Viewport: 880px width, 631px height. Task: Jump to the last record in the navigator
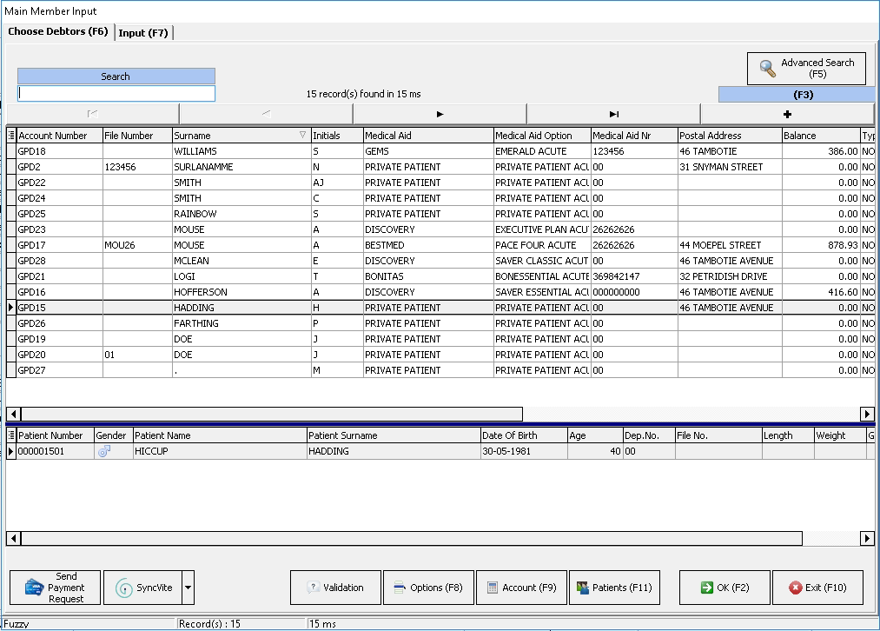[613, 114]
